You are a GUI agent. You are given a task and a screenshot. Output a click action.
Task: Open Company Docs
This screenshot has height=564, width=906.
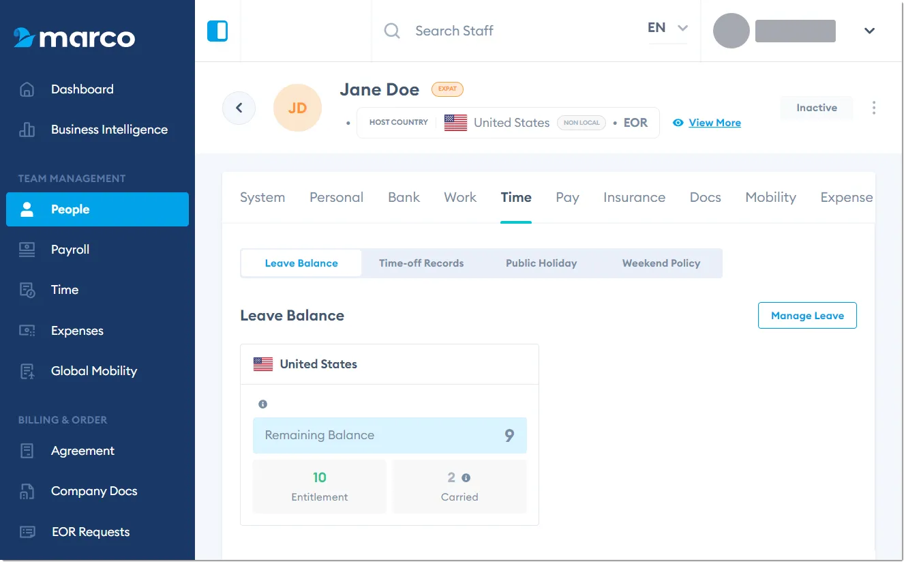94,491
